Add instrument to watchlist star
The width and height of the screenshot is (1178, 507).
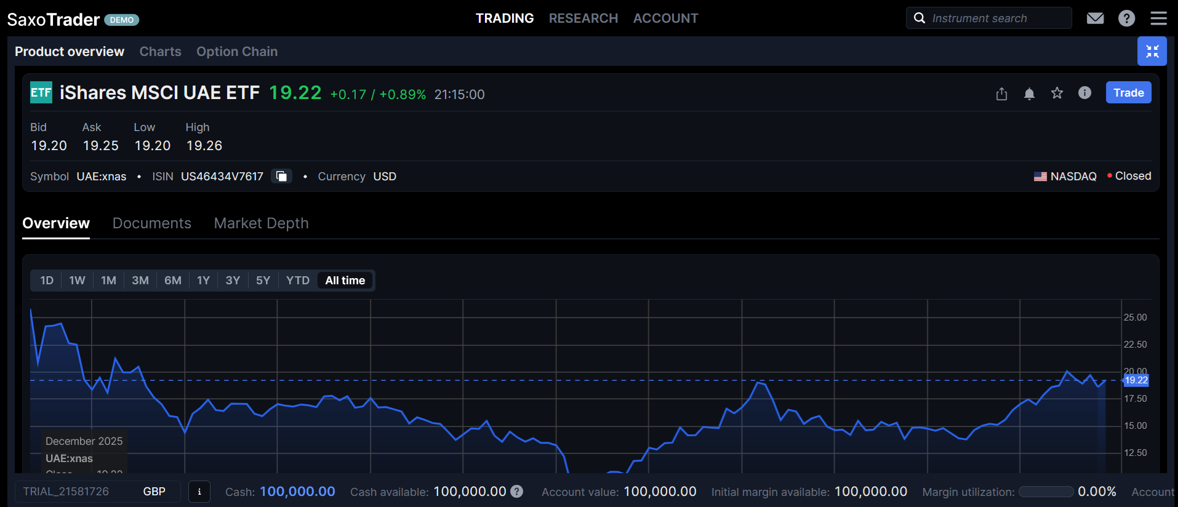[x=1057, y=93]
